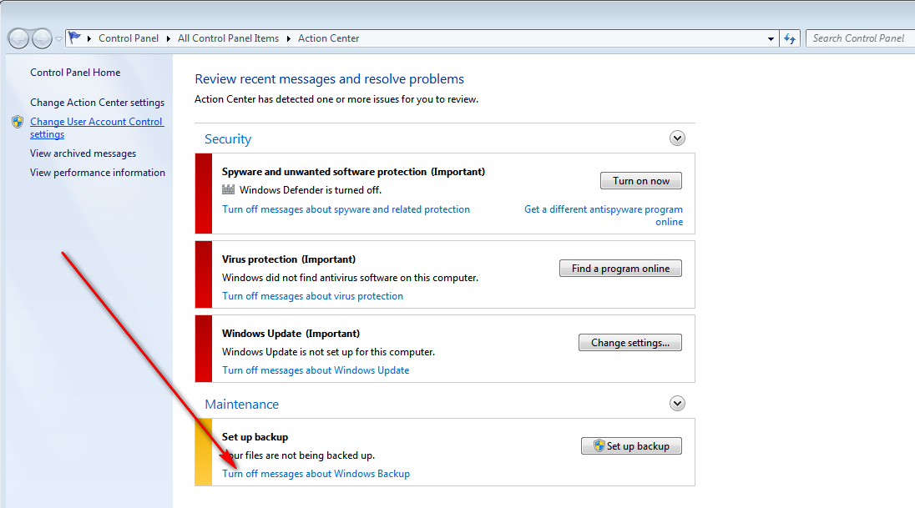The image size is (915, 508).
Task: Select Action Center in the breadcrumb
Action: 329,38
